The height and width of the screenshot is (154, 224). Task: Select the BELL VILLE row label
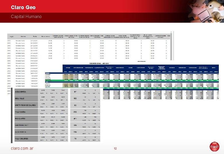(26, 99)
